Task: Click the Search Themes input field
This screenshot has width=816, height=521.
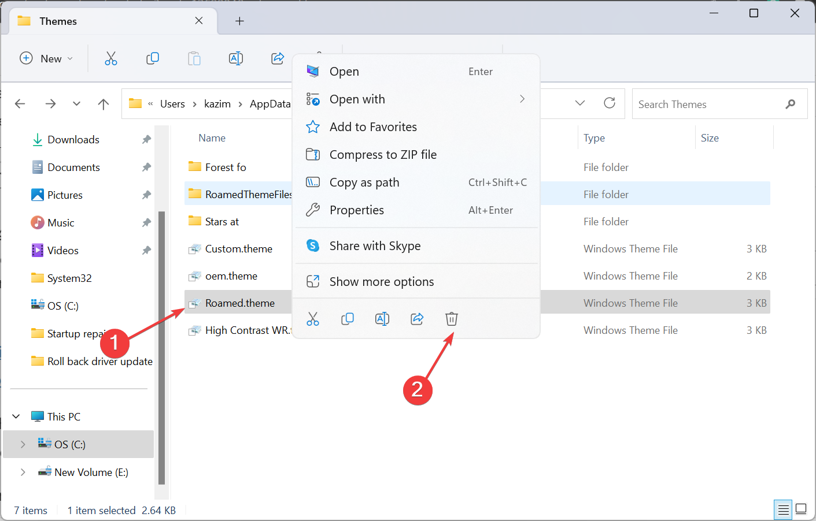Action: [x=708, y=105]
